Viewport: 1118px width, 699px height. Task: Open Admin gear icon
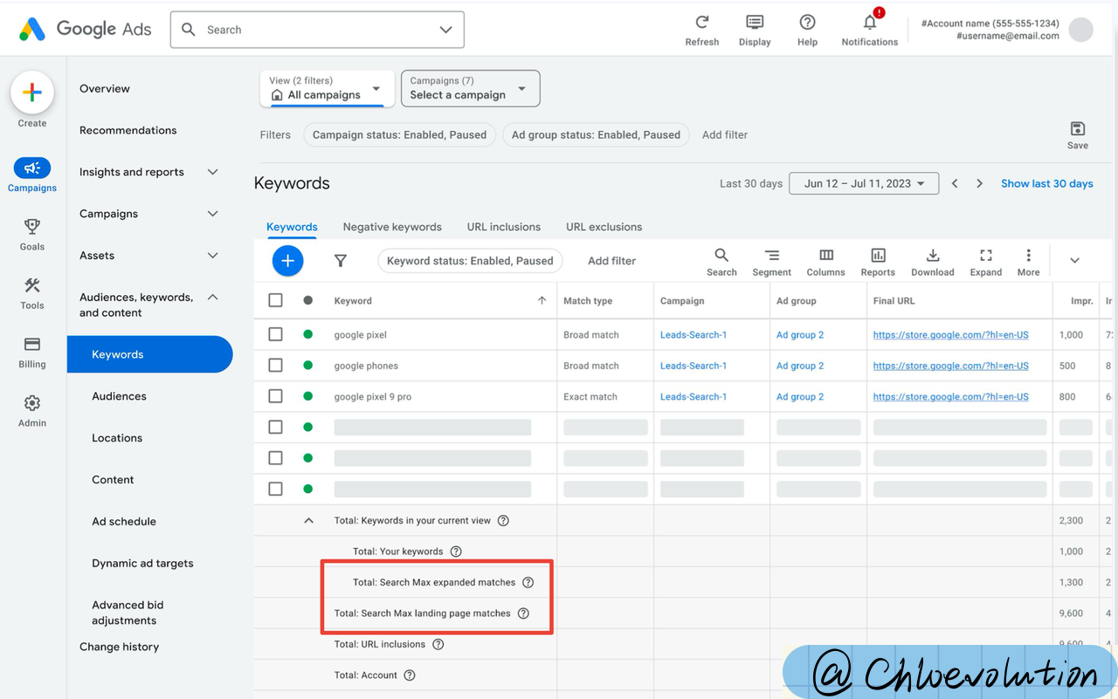coord(32,403)
